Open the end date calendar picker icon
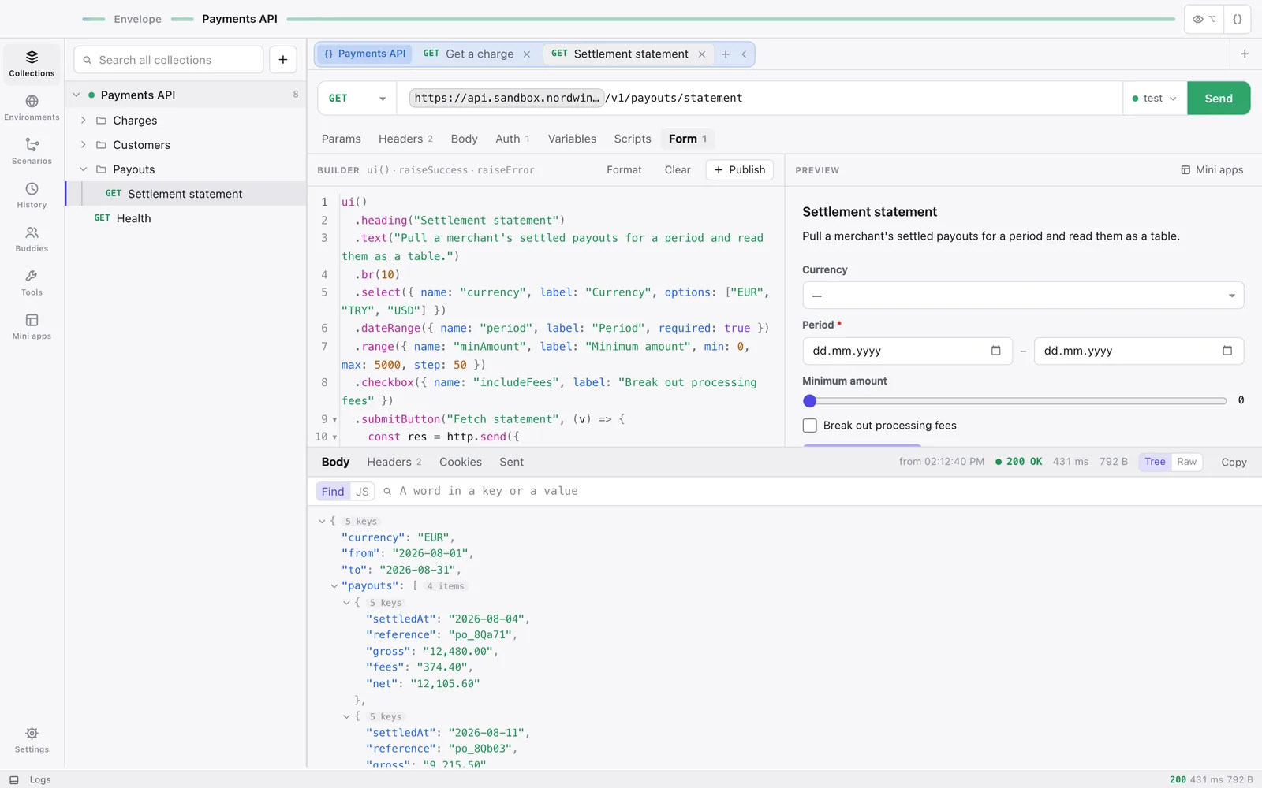The height and width of the screenshot is (788, 1262). pos(1227,351)
